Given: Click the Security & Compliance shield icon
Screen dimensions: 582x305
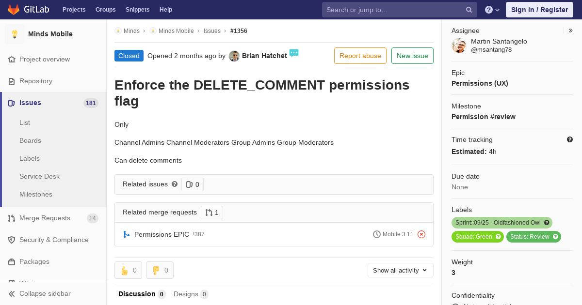Looking at the screenshot, I should click(12, 240).
